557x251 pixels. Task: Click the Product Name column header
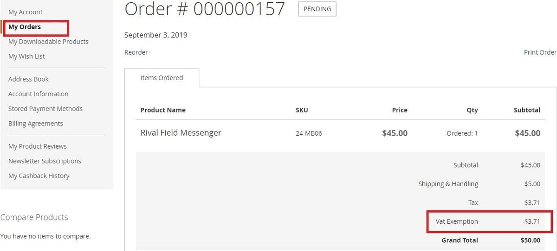point(163,110)
